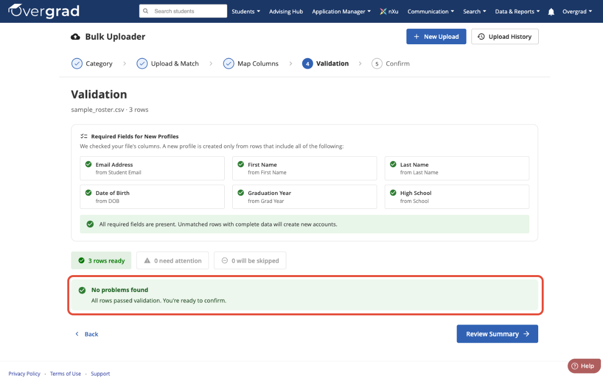Click the Search students input field
The height and width of the screenshot is (387, 603).
click(183, 11)
